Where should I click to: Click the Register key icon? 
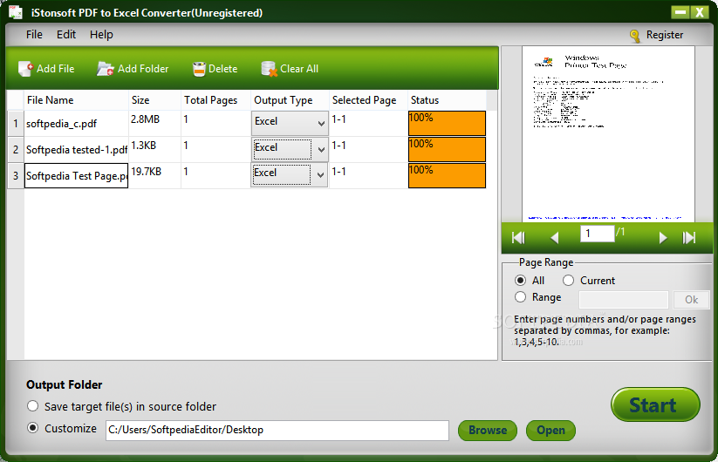click(635, 36)
